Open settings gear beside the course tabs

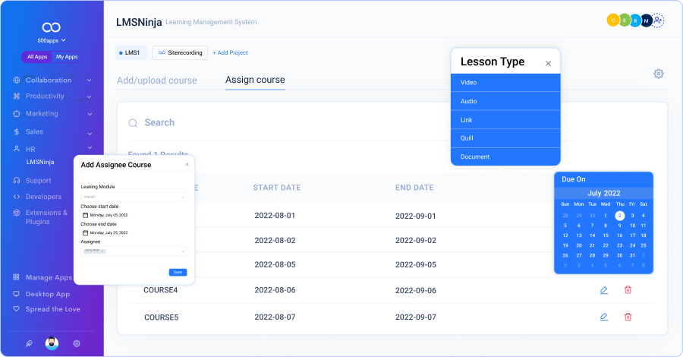[659, 74]
